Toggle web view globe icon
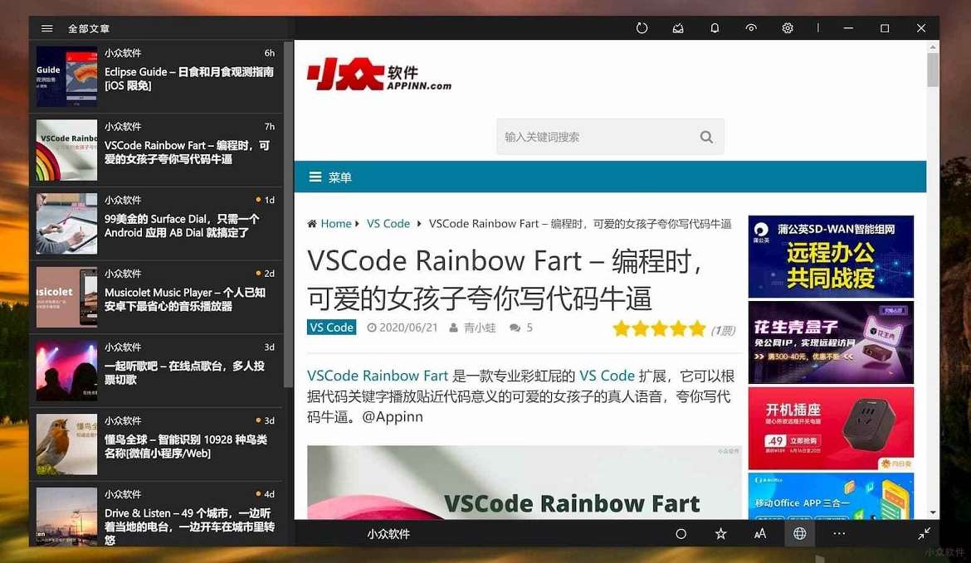Image resolution: width=971 pixels, height=563 pixels. [x=799, y=533]
